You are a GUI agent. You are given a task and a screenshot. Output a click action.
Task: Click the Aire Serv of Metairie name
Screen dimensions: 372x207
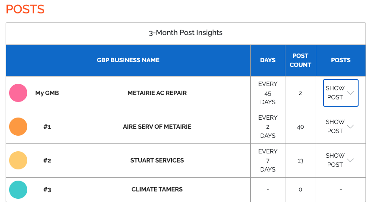[157, 127]
